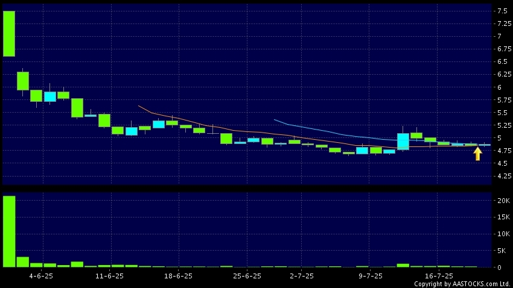
Task: Click the 20K volume axis label
Action: [503, 201]
